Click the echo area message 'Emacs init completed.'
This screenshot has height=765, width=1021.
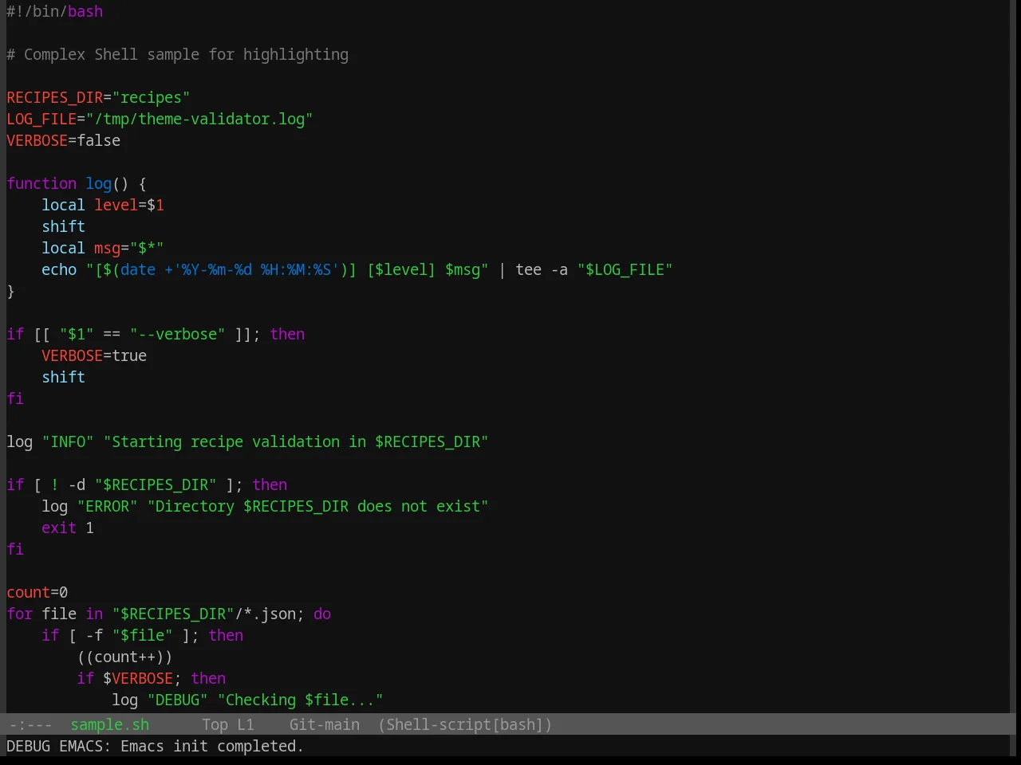tap(212, 746)
